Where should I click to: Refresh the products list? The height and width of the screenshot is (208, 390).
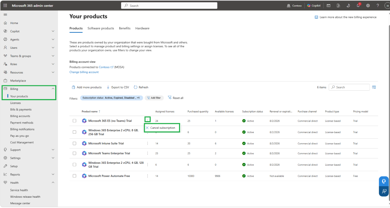point(141,87)
